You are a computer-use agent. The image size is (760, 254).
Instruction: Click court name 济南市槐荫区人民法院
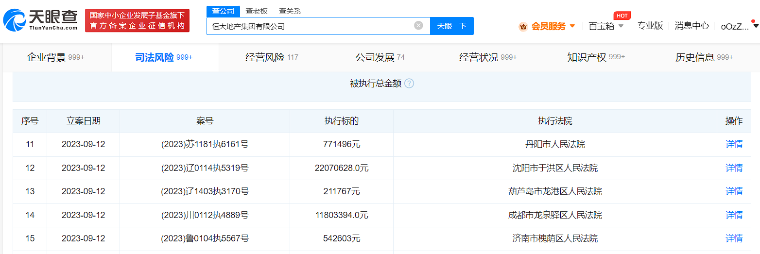click(x=555, y=238)
